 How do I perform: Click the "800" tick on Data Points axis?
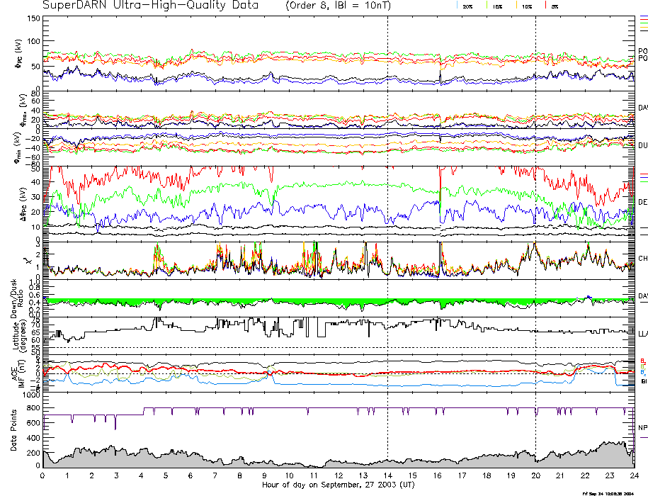(x=33, y=408)
